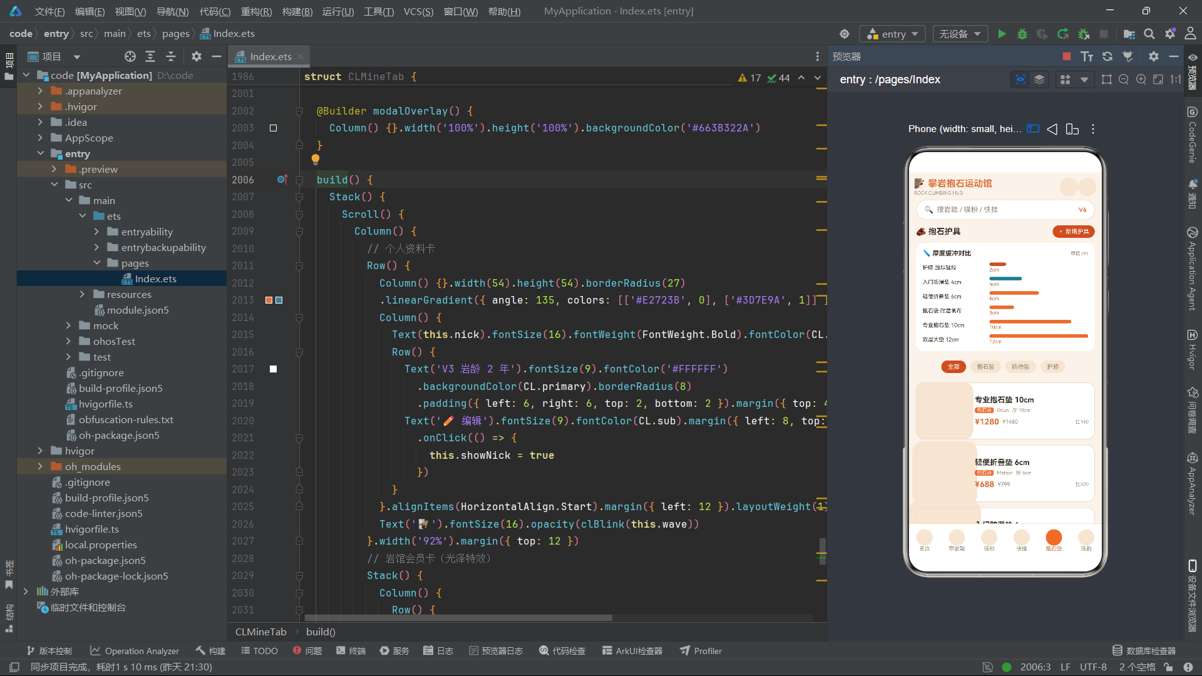Toggle the crossed-out eye icon in status bar

(987, 667)
